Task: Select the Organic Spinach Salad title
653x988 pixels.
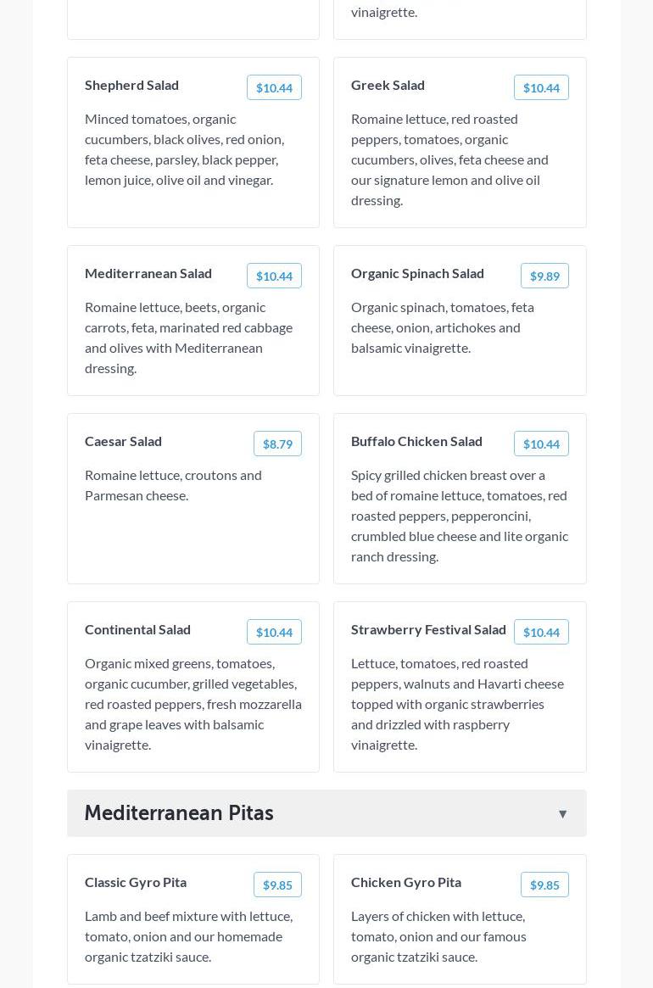Action: tap(417, 273)
